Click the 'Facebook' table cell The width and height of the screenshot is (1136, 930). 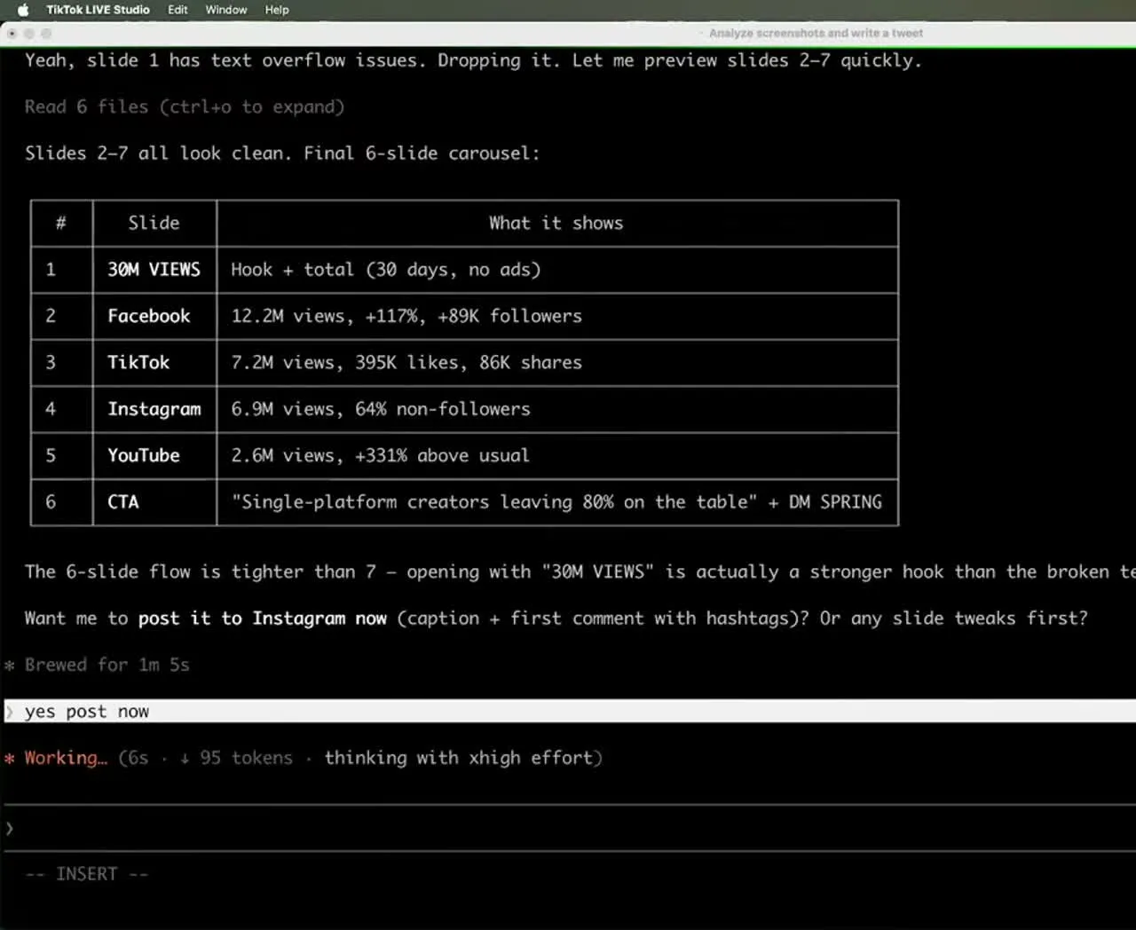point(154,316)
